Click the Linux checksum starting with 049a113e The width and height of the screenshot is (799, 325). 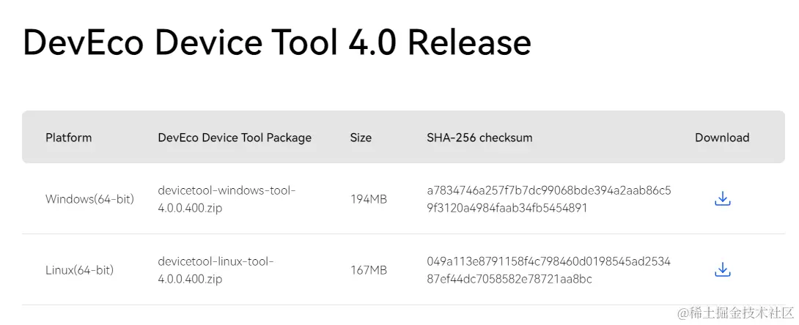click(x=548, y=270)
